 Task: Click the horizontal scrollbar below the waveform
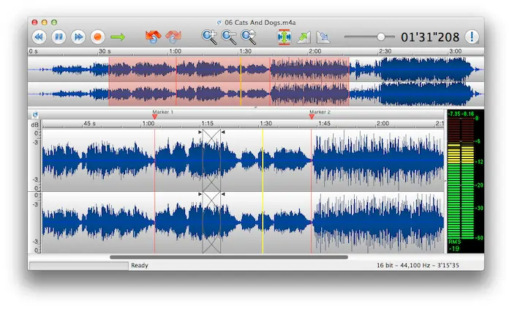(229, 257)
